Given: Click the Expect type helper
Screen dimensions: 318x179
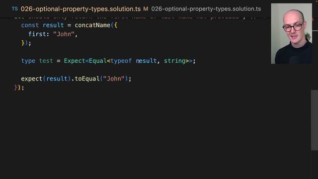Looking at the screenshot, I should click(x=75, y=61).
